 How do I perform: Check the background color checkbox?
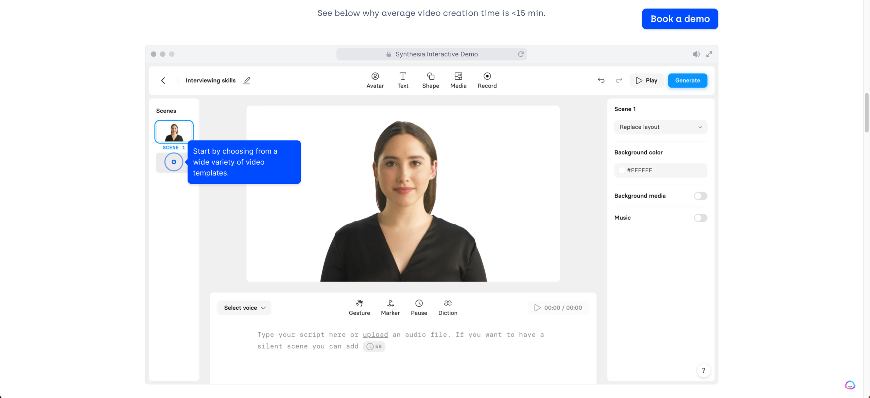[622, 170]
